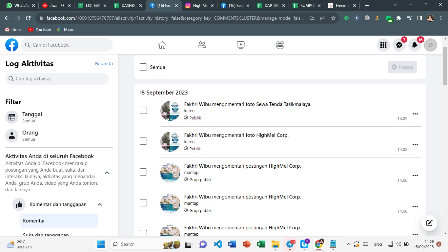Open Chrome extensions puzzle icon
448x252 pixels.
pyautogui.click(x=399, y=18)
